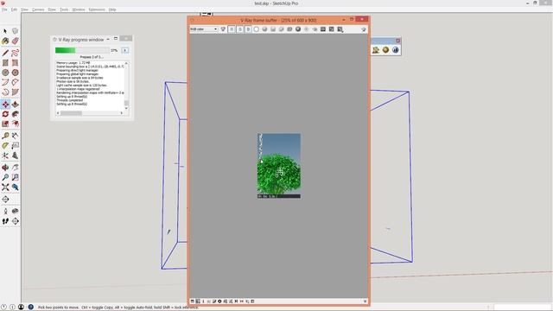Choose the Follow Me tool
553x311 pixels.
click(15, 114)
